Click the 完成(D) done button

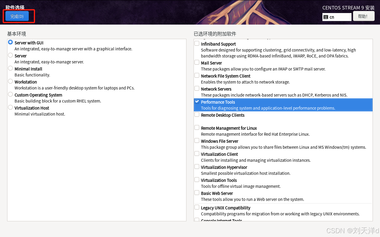click(17, 16)
